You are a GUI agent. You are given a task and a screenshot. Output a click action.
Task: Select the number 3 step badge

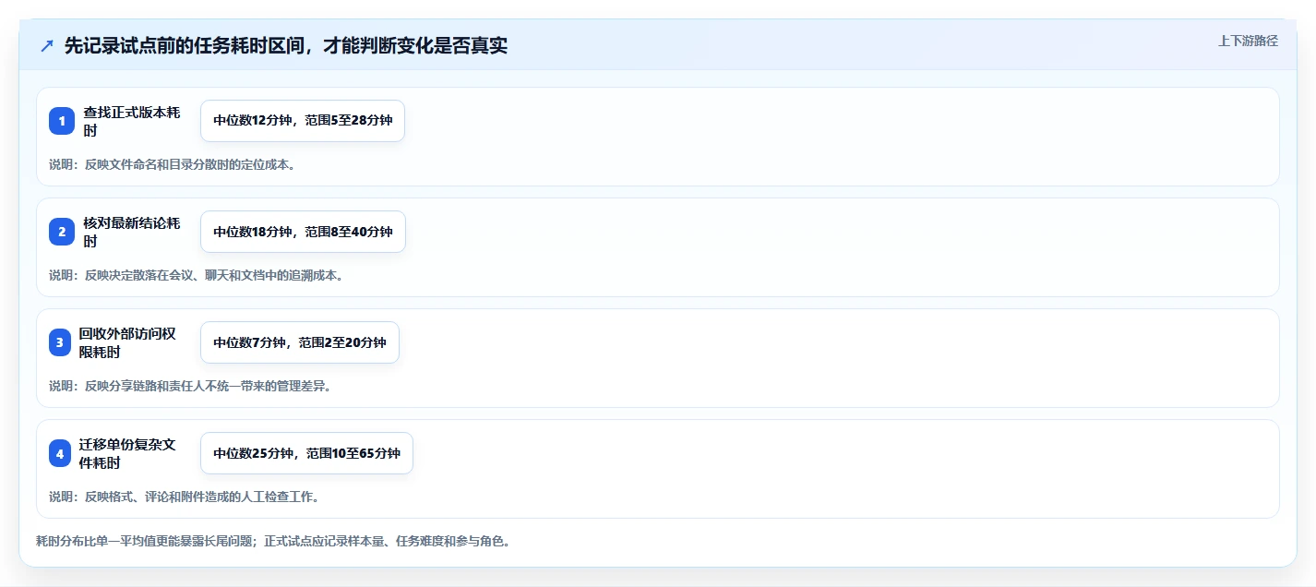[60, 342]
